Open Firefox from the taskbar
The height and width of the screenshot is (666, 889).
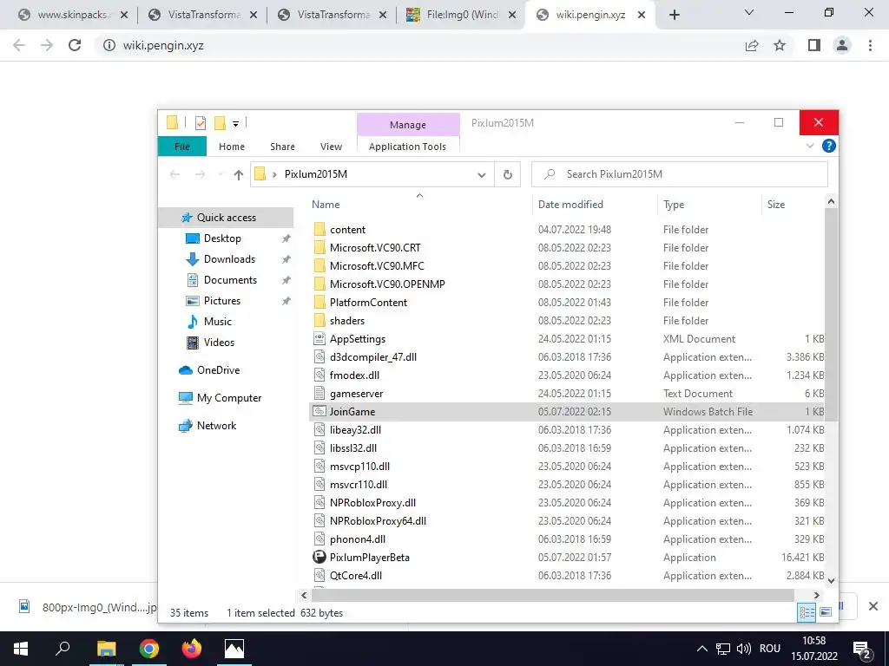coord(192,649)
